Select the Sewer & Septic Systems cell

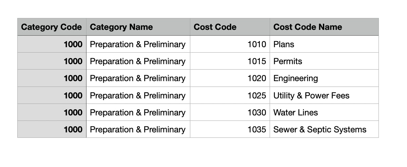(320, 129)
